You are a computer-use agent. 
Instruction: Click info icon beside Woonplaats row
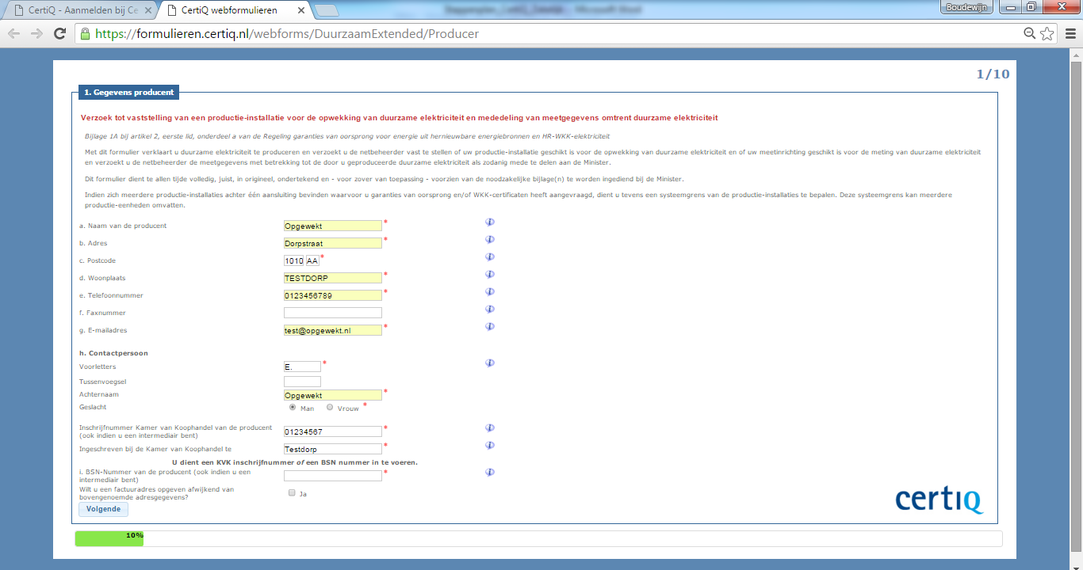click(490, 274)
